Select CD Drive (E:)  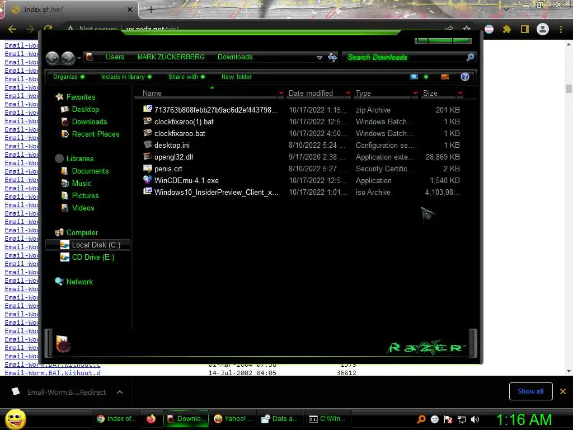tap(93, 258)
